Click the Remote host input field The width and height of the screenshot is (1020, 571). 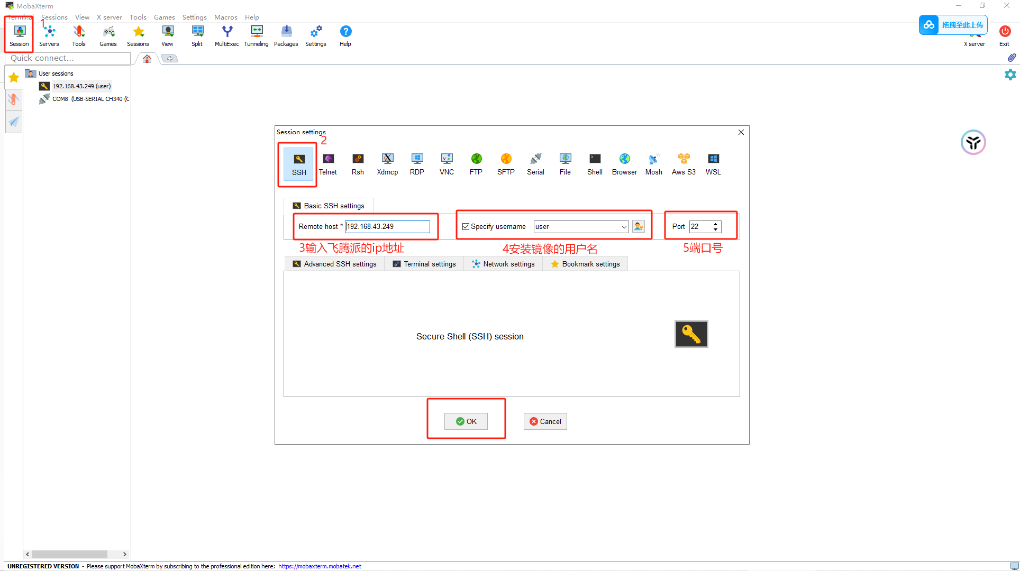[388, 226]
